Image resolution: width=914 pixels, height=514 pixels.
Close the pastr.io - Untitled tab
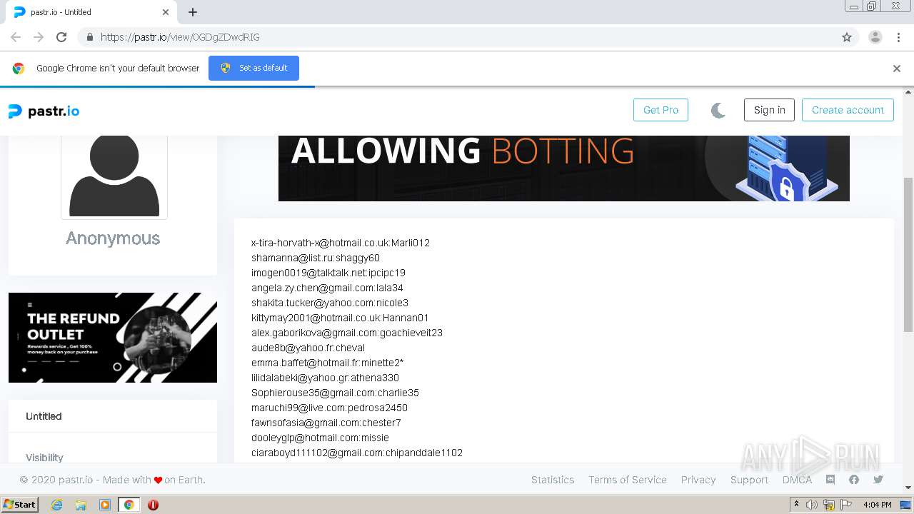tap(166, 12)
